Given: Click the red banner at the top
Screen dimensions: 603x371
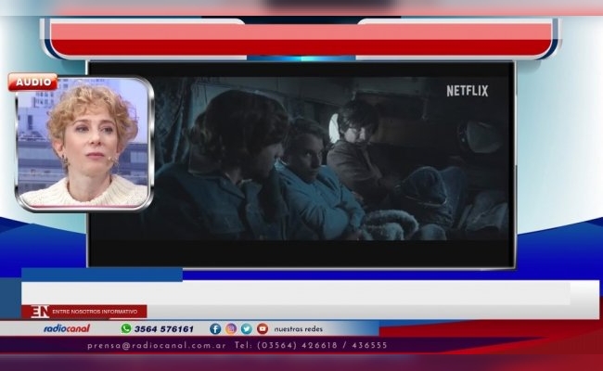Looking at the screenshot, I should tap(301, 38).
